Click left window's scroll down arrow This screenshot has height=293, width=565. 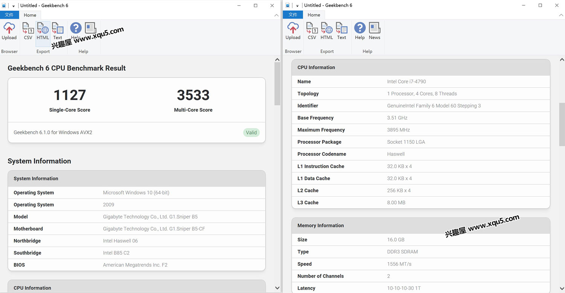pyautogui.click(x=277, y=288)
